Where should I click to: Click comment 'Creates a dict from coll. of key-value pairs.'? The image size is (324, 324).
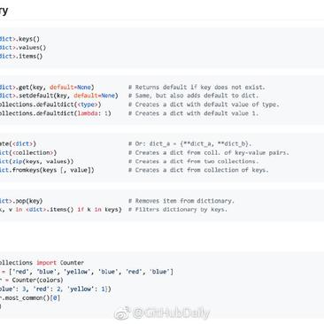pyautogui.click(x=209, y=152)
